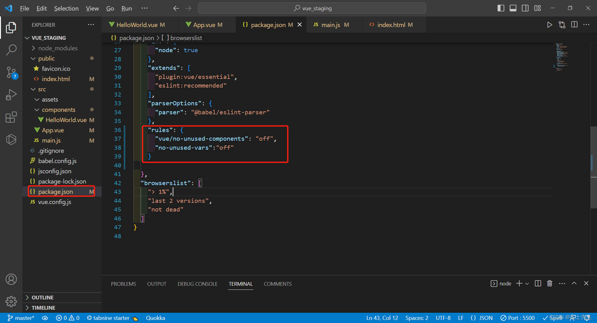The height and width of the screenshot is (323, 597).
Task: Switch to the PROBLEMS panel tab
Action: point(123,284)
